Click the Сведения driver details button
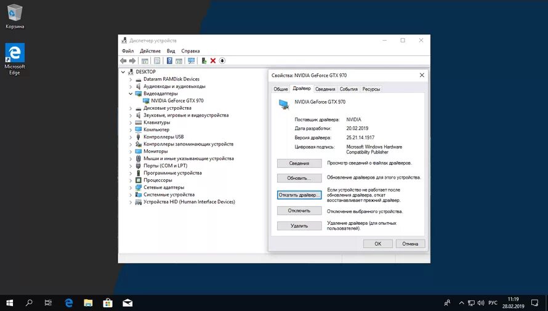 point(299,163)
